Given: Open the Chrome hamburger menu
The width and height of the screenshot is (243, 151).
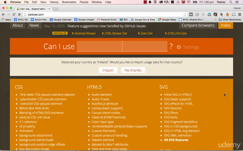Looking at the screenshot, I should click(240, 15).
